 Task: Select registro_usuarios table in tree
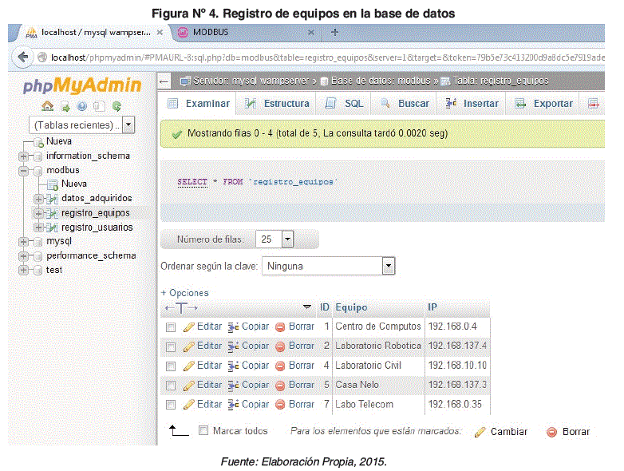click(97, 228)
